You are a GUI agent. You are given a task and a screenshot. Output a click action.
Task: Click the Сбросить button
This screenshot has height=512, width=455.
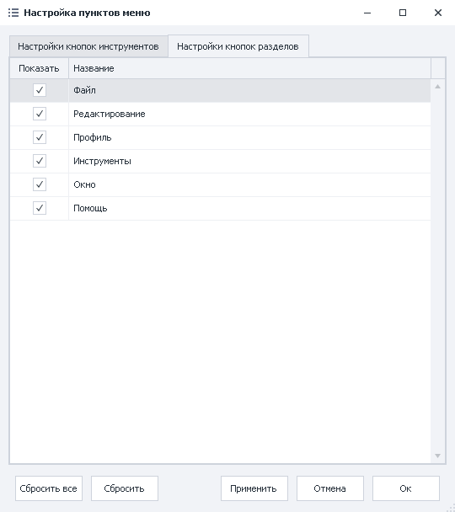coord(125,488)
